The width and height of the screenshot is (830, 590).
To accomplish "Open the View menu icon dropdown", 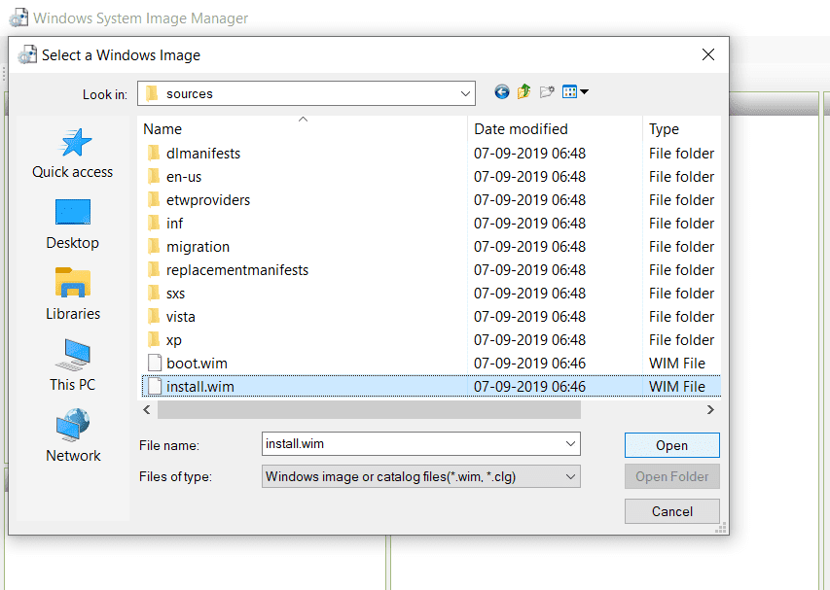I will point(575,92).
